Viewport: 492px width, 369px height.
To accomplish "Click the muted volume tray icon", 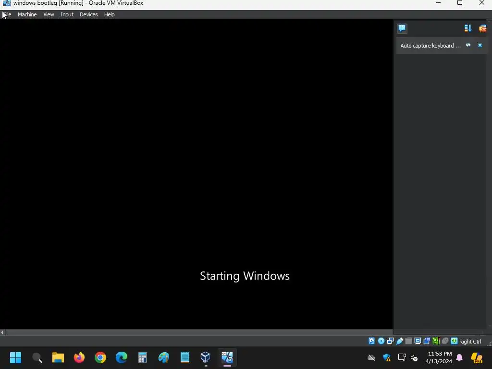I will tap(414, 357).
